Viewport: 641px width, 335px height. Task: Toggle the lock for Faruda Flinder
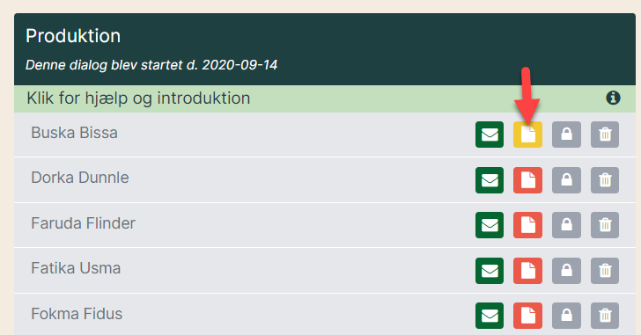(x=566, y=225)
